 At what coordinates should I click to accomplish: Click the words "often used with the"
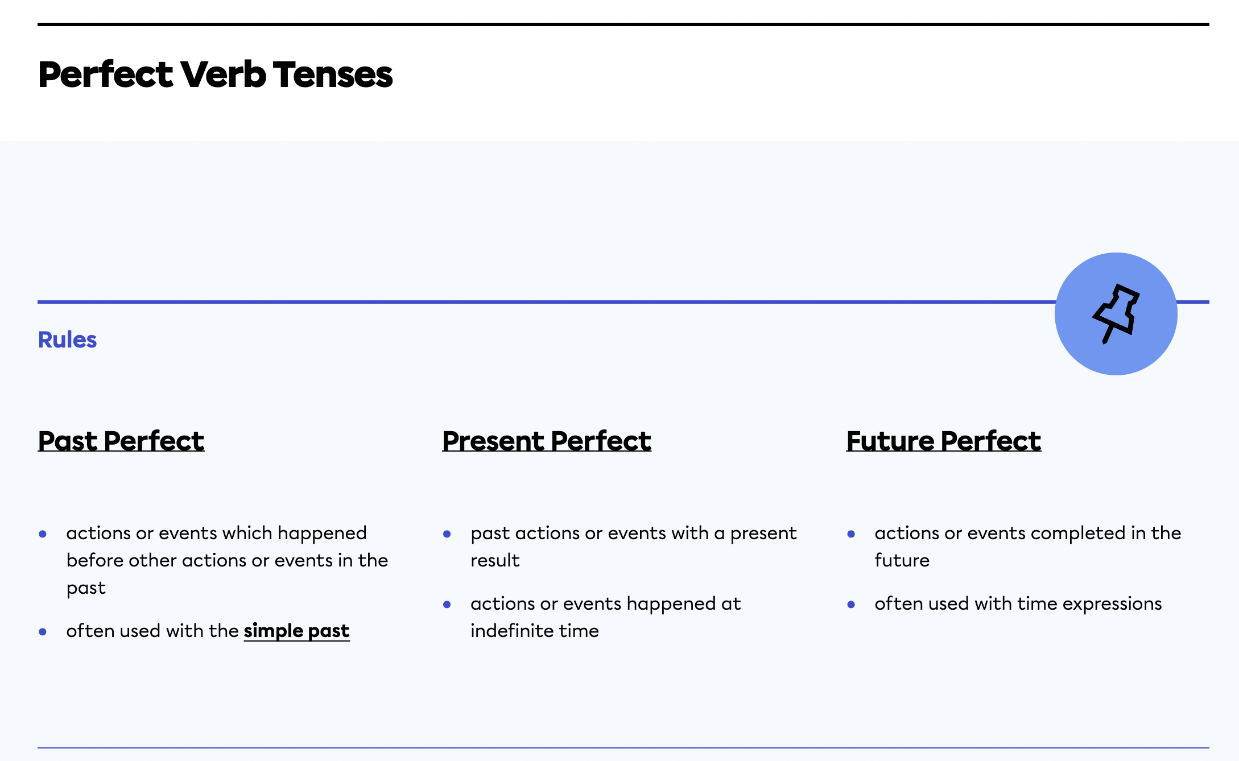[152, 631]
